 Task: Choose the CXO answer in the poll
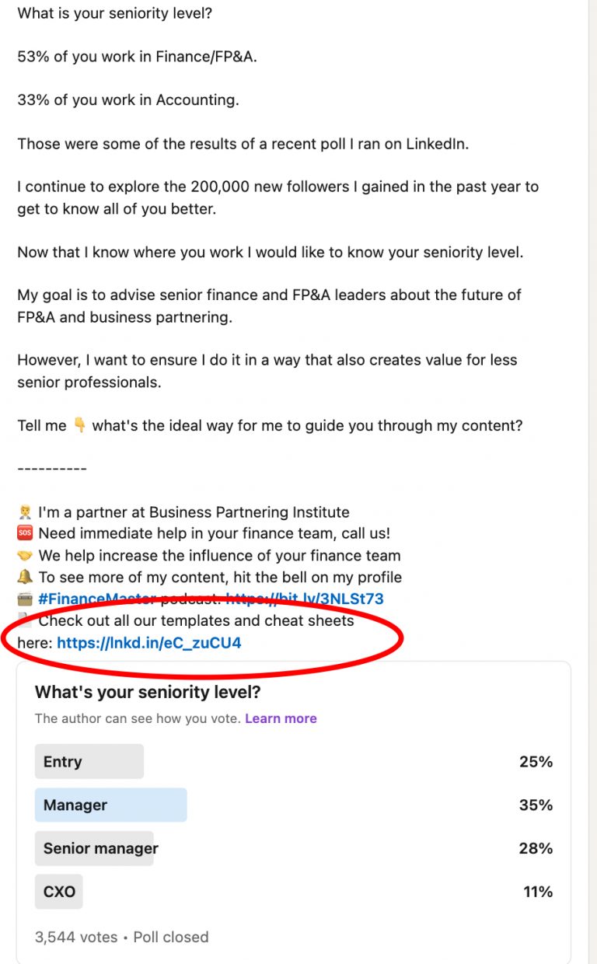58,892
